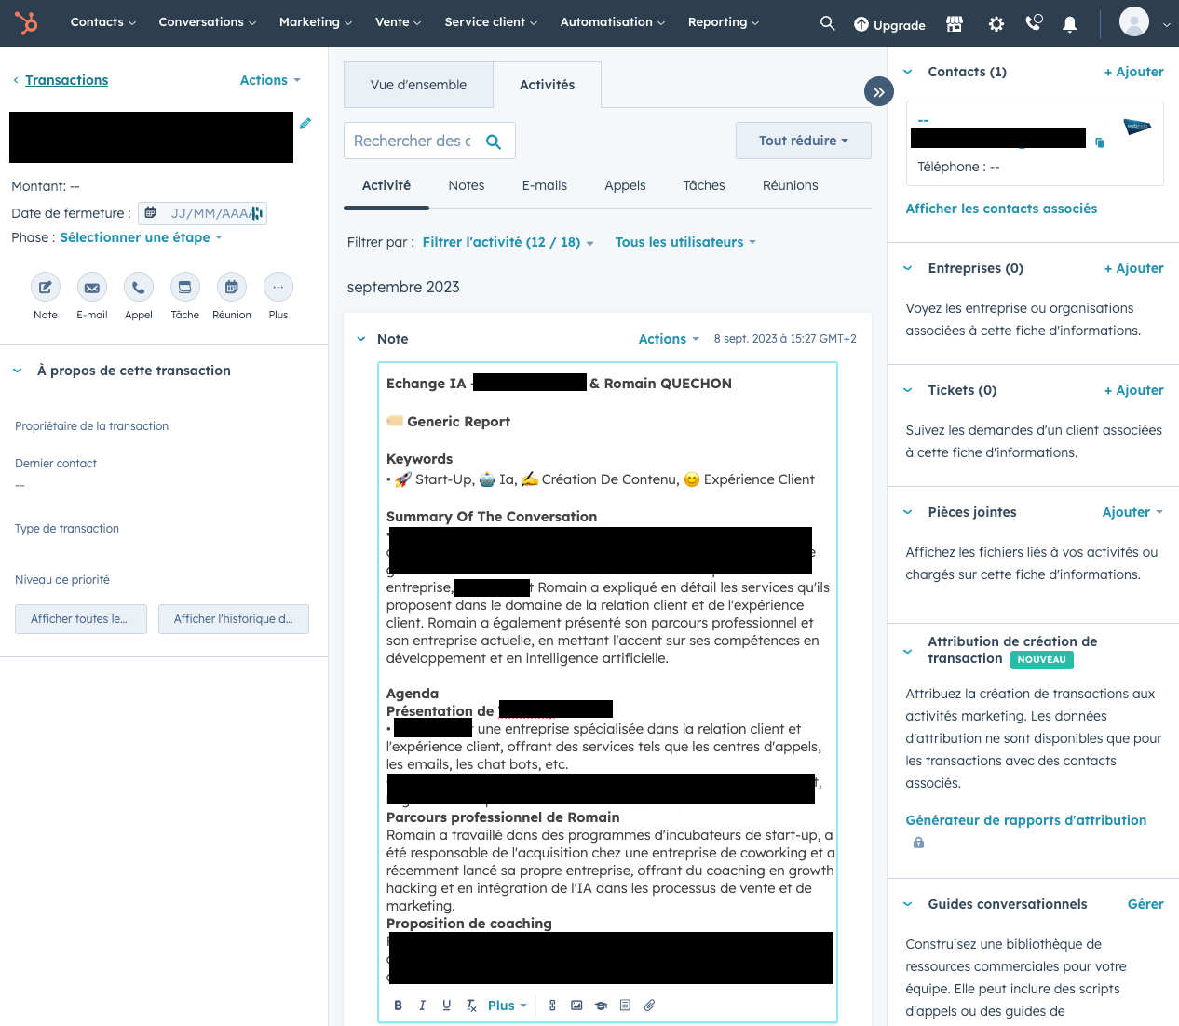Expand the Tout réduire dropdown
1179x1026 pixels.
(x=803, y=141)
